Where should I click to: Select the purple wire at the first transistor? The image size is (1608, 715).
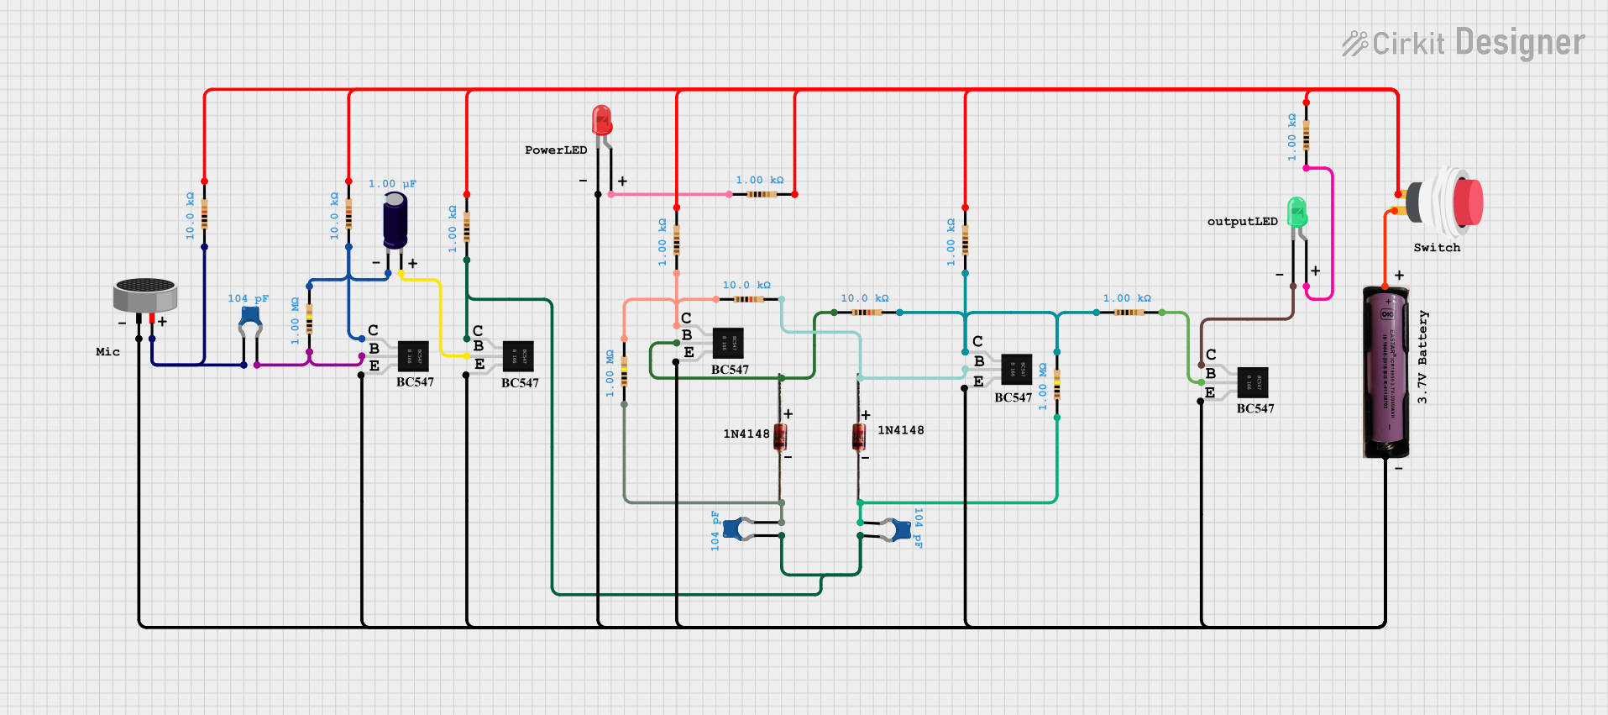tap(309, 365)
